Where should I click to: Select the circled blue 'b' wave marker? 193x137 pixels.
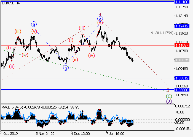(x=66, y=68)
